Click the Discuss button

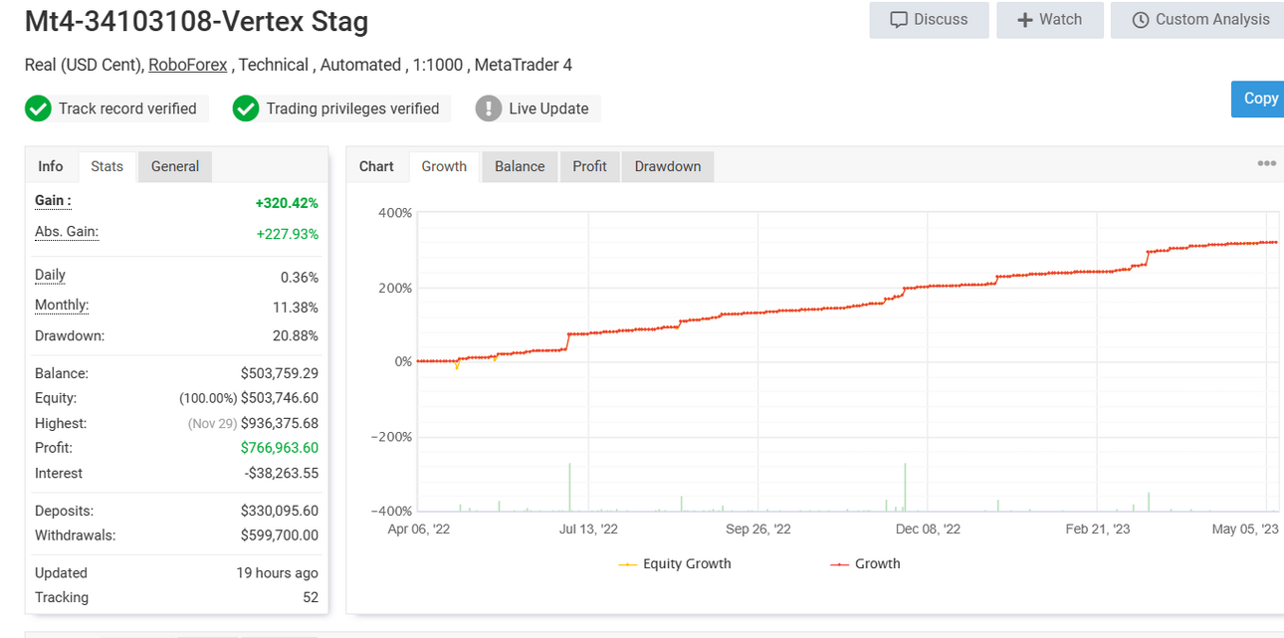929,20
